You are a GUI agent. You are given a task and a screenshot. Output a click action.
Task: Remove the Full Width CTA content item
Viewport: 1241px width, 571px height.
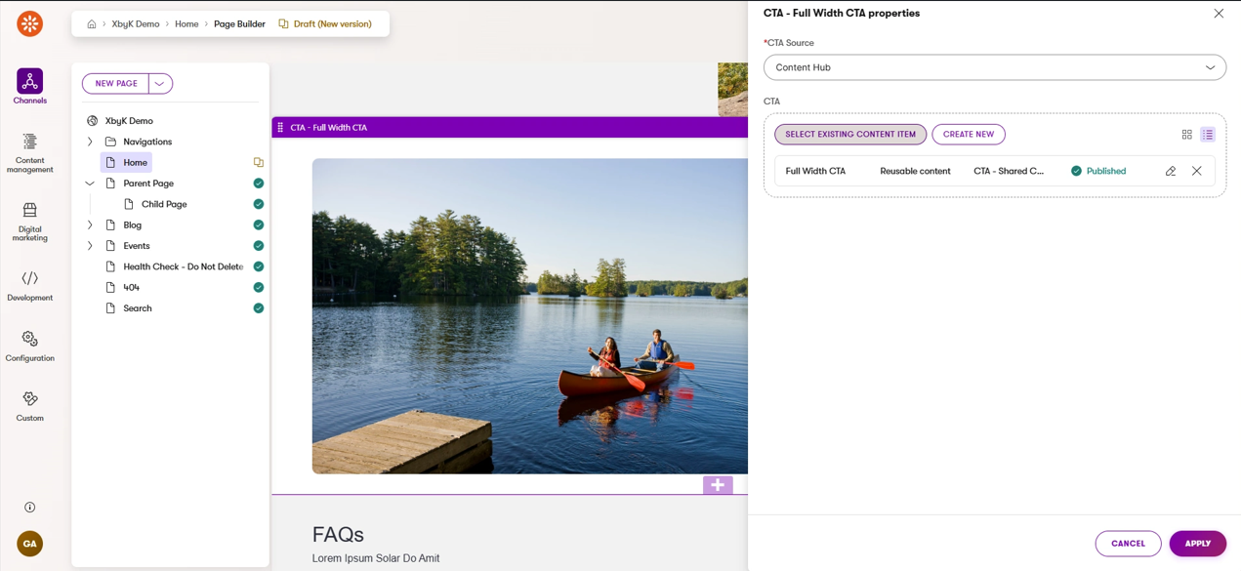click(1196, 171)
